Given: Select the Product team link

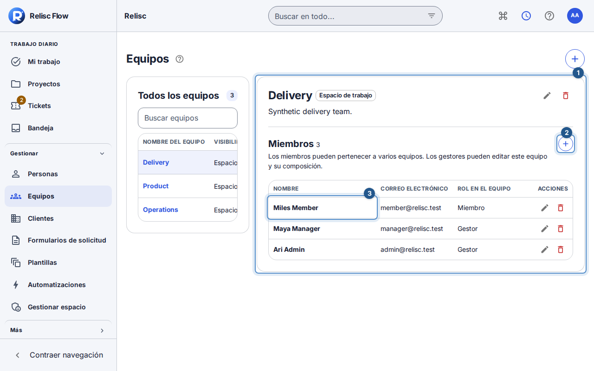Looking at the screenshot, I should coord(155,186).
